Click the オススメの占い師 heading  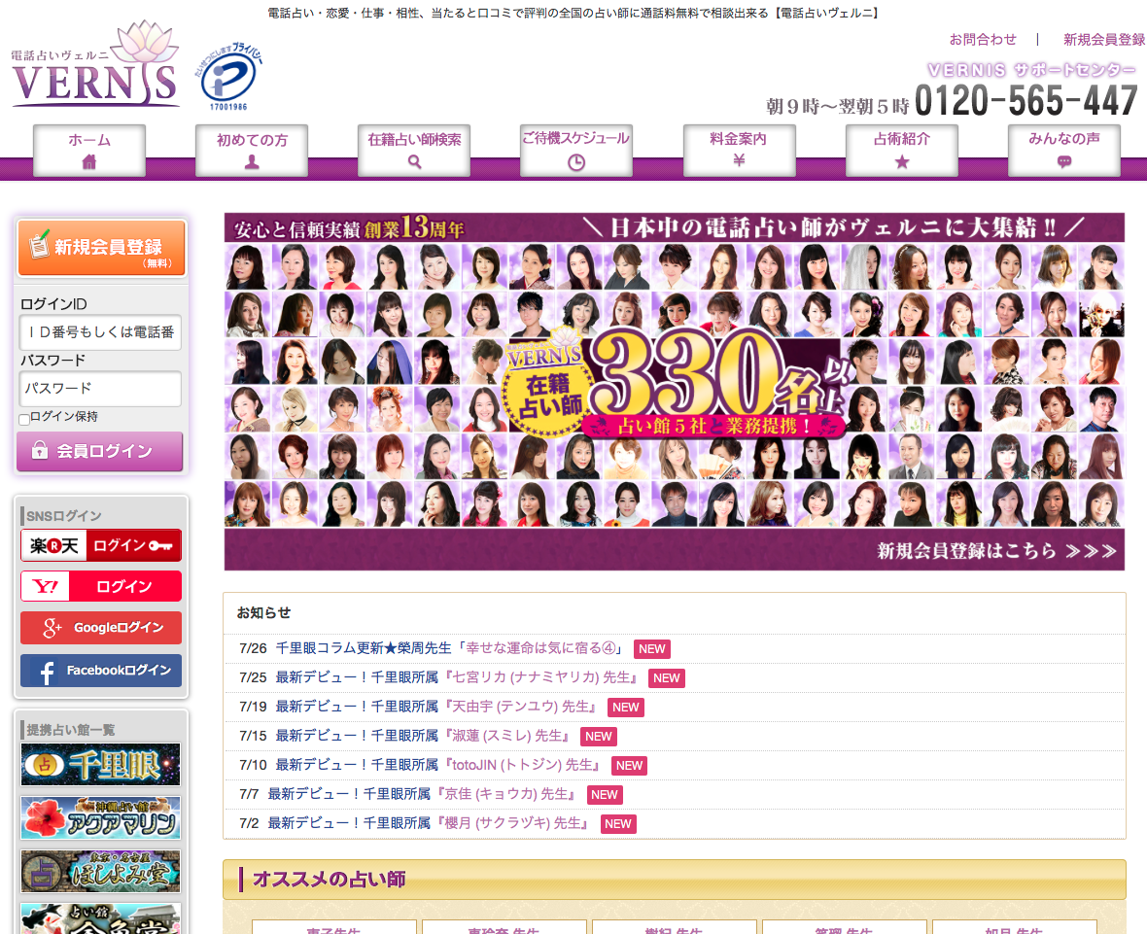[329, 879]
